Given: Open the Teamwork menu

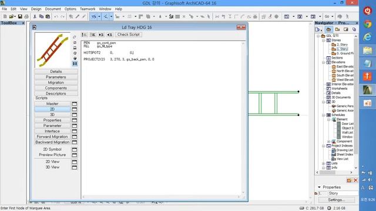Looking at the screenshot, I should 88,9.
